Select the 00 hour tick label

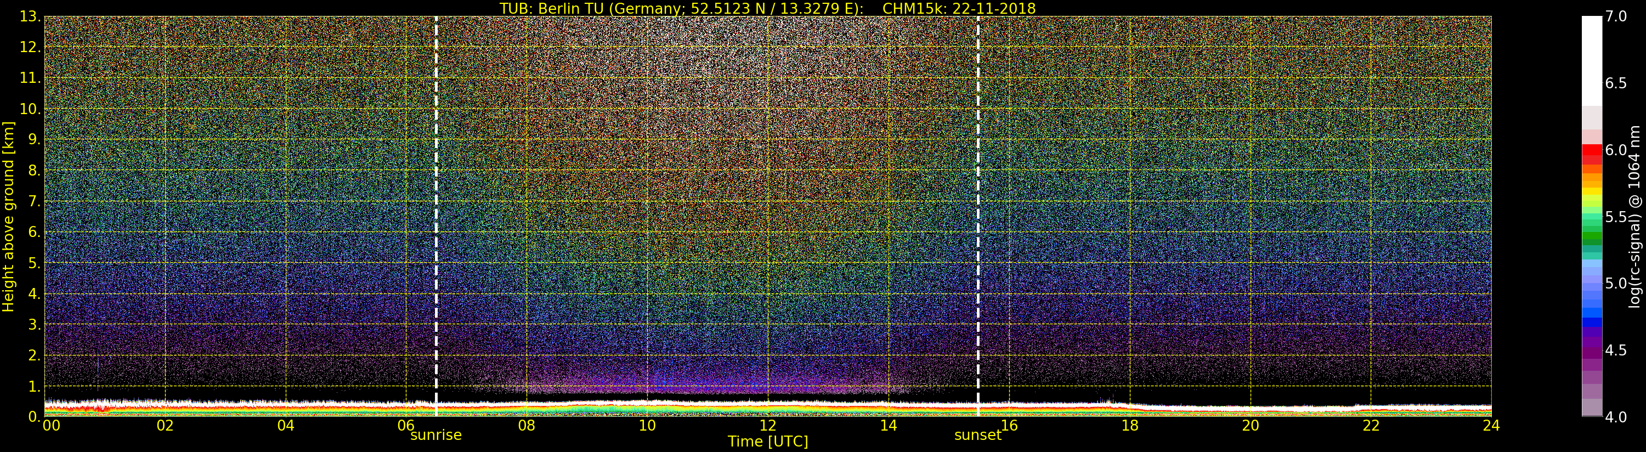point(51,426)
